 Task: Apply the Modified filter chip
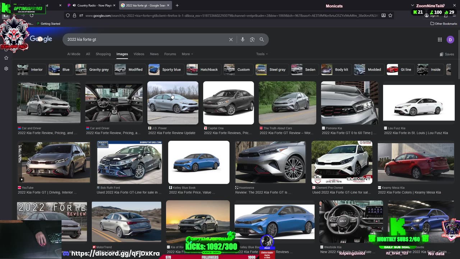coord(130,69)
